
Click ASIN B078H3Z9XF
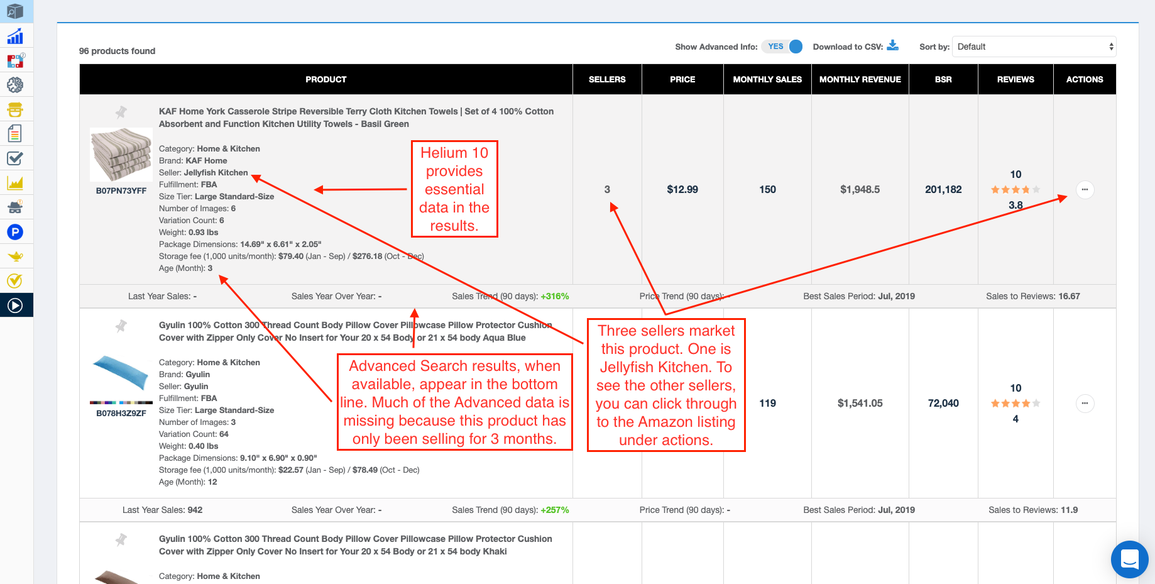pos(121,413)
